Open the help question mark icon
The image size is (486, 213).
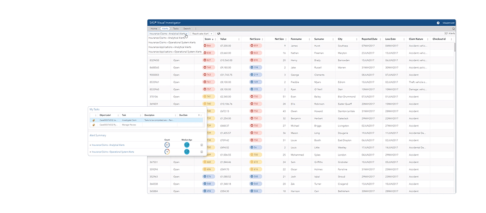[438, 23]
